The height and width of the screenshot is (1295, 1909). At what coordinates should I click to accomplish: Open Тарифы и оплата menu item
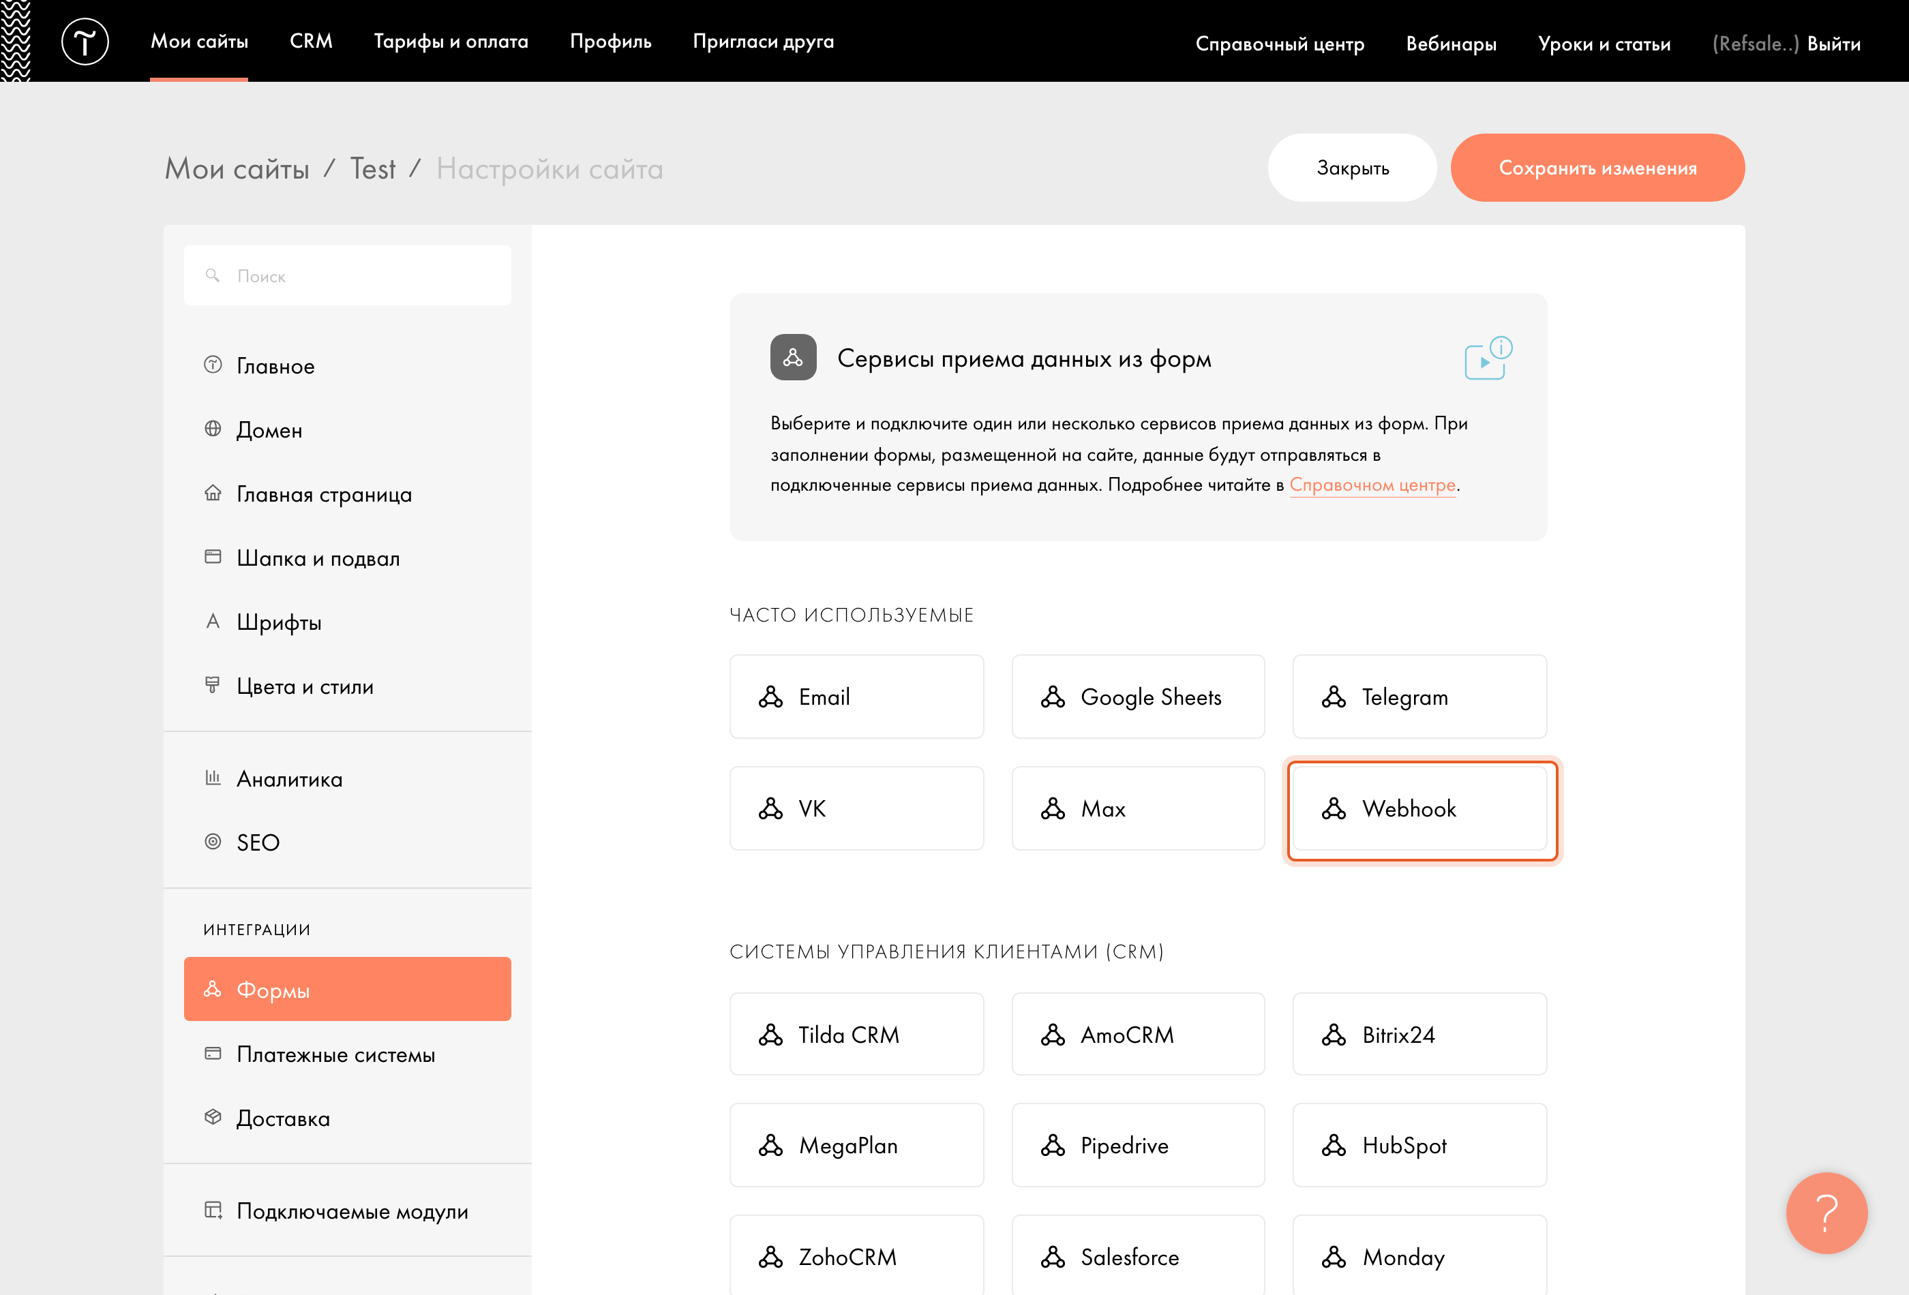[x=451, y=41]
